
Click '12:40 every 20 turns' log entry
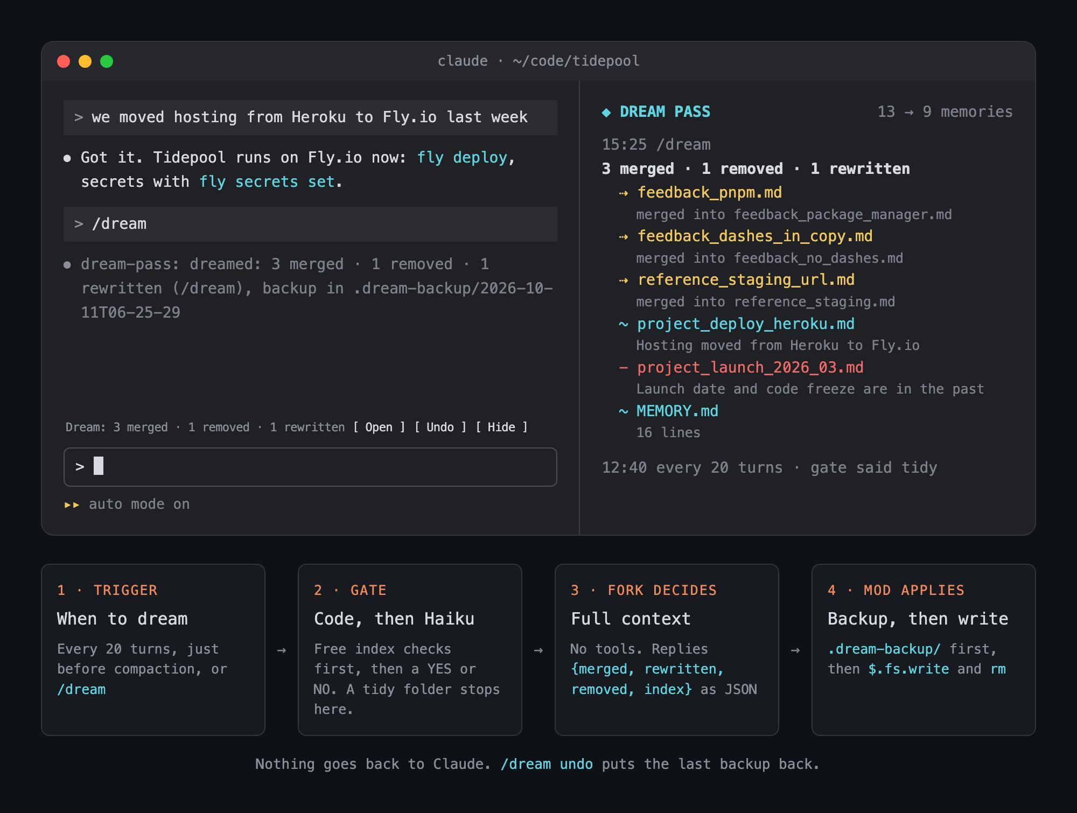[x=769, y=468]
